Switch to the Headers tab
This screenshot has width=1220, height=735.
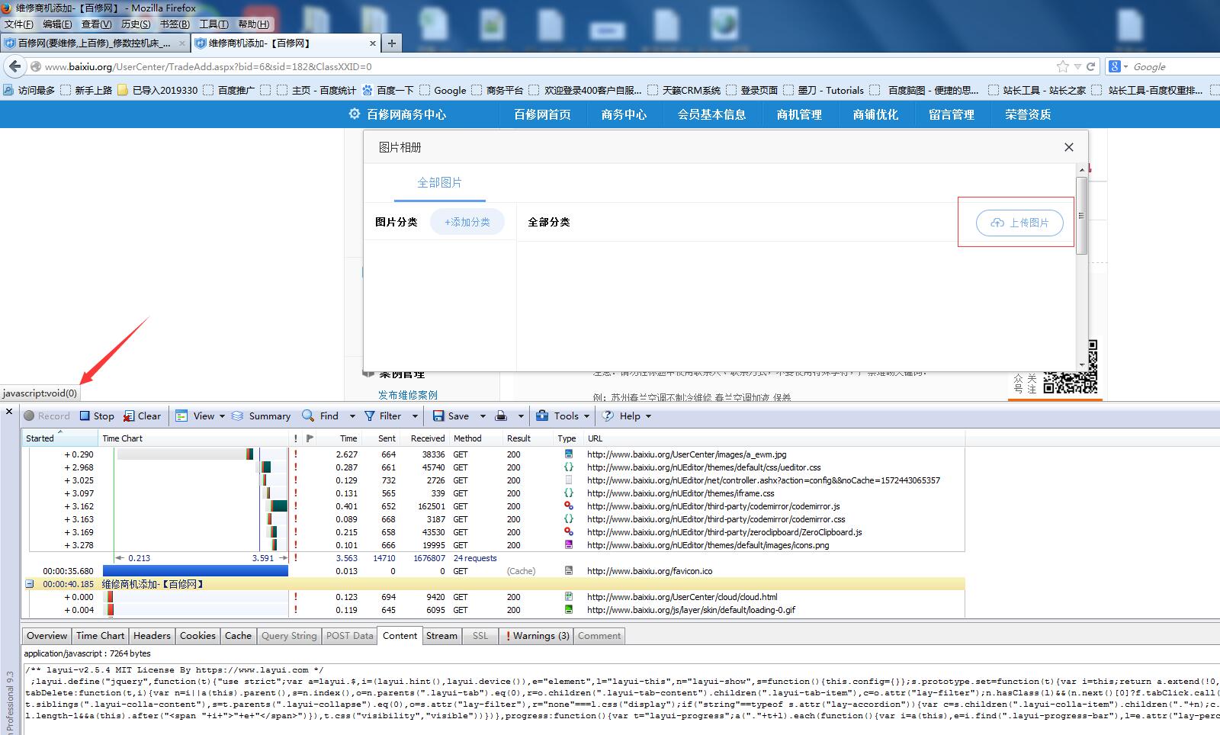click(x=152, y=636)
